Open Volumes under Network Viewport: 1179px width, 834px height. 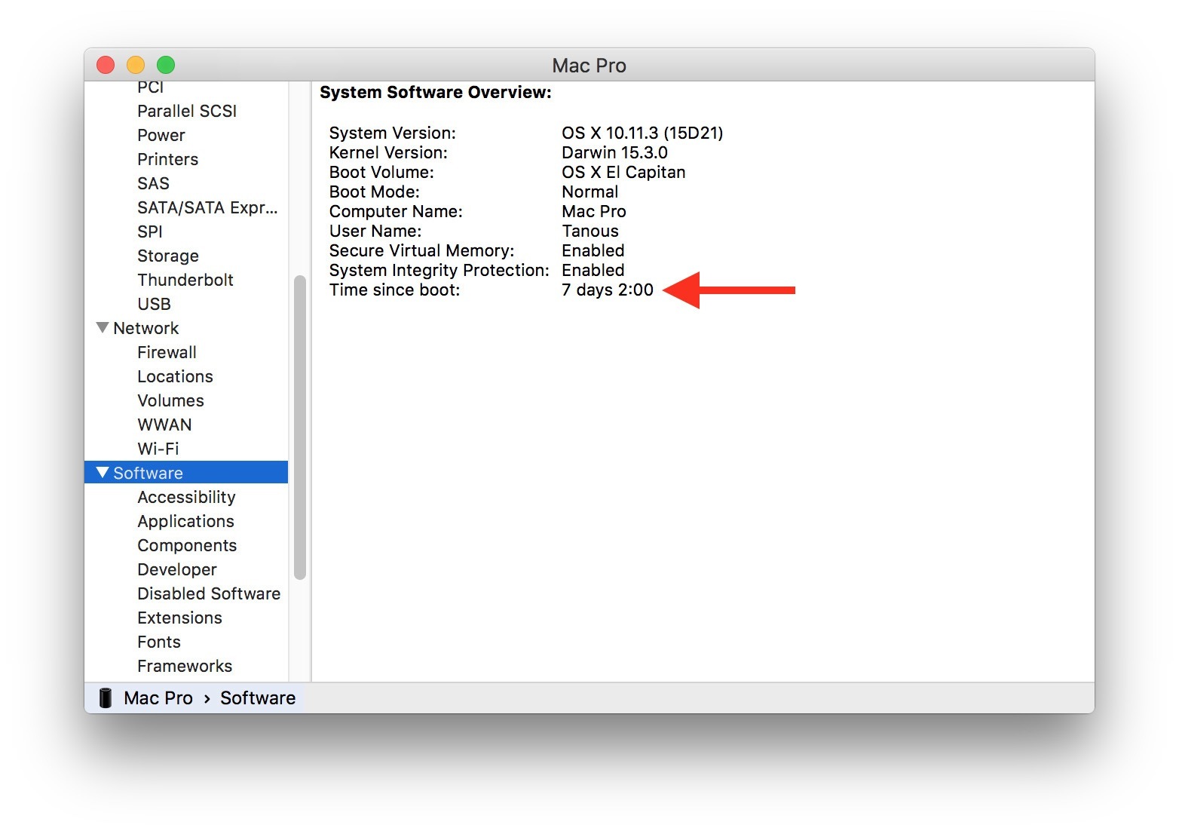[x=170, y=400]
